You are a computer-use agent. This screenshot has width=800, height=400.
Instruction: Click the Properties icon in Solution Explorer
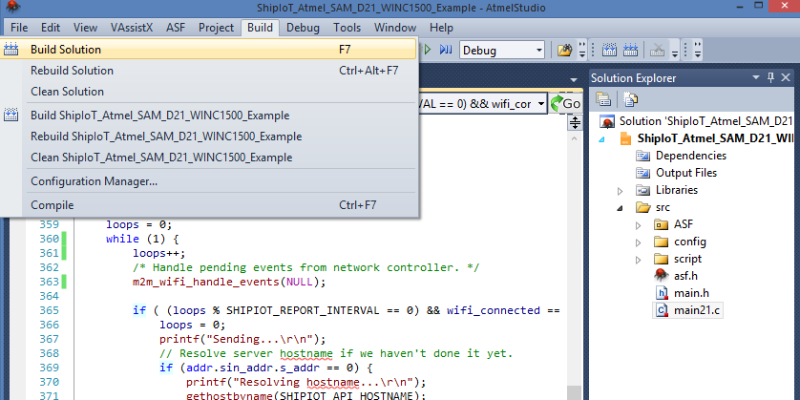click(x=603, y=99)
